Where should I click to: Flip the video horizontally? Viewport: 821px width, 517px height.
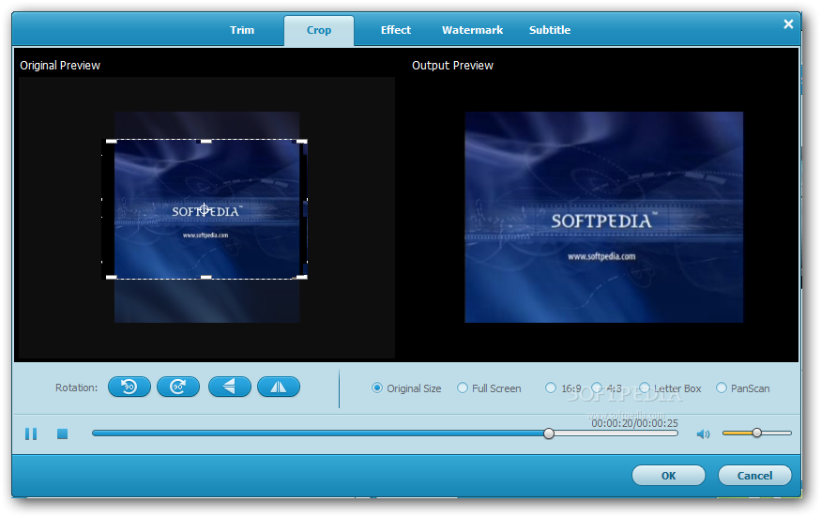[x=279, y=388]
